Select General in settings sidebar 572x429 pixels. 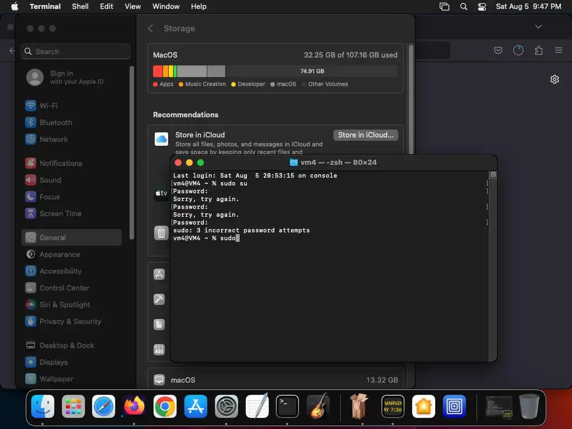[71, 237]
